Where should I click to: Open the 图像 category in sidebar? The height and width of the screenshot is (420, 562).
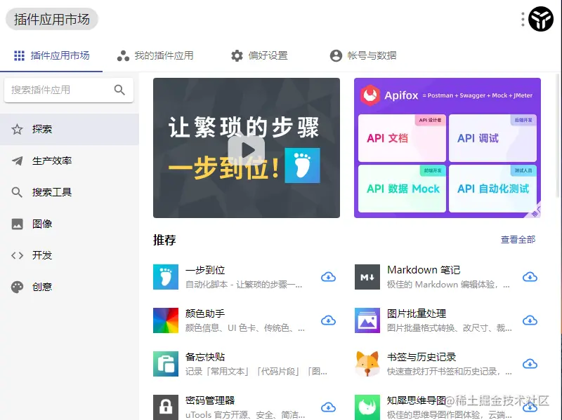pyautogui.click(x=39, y=224)
